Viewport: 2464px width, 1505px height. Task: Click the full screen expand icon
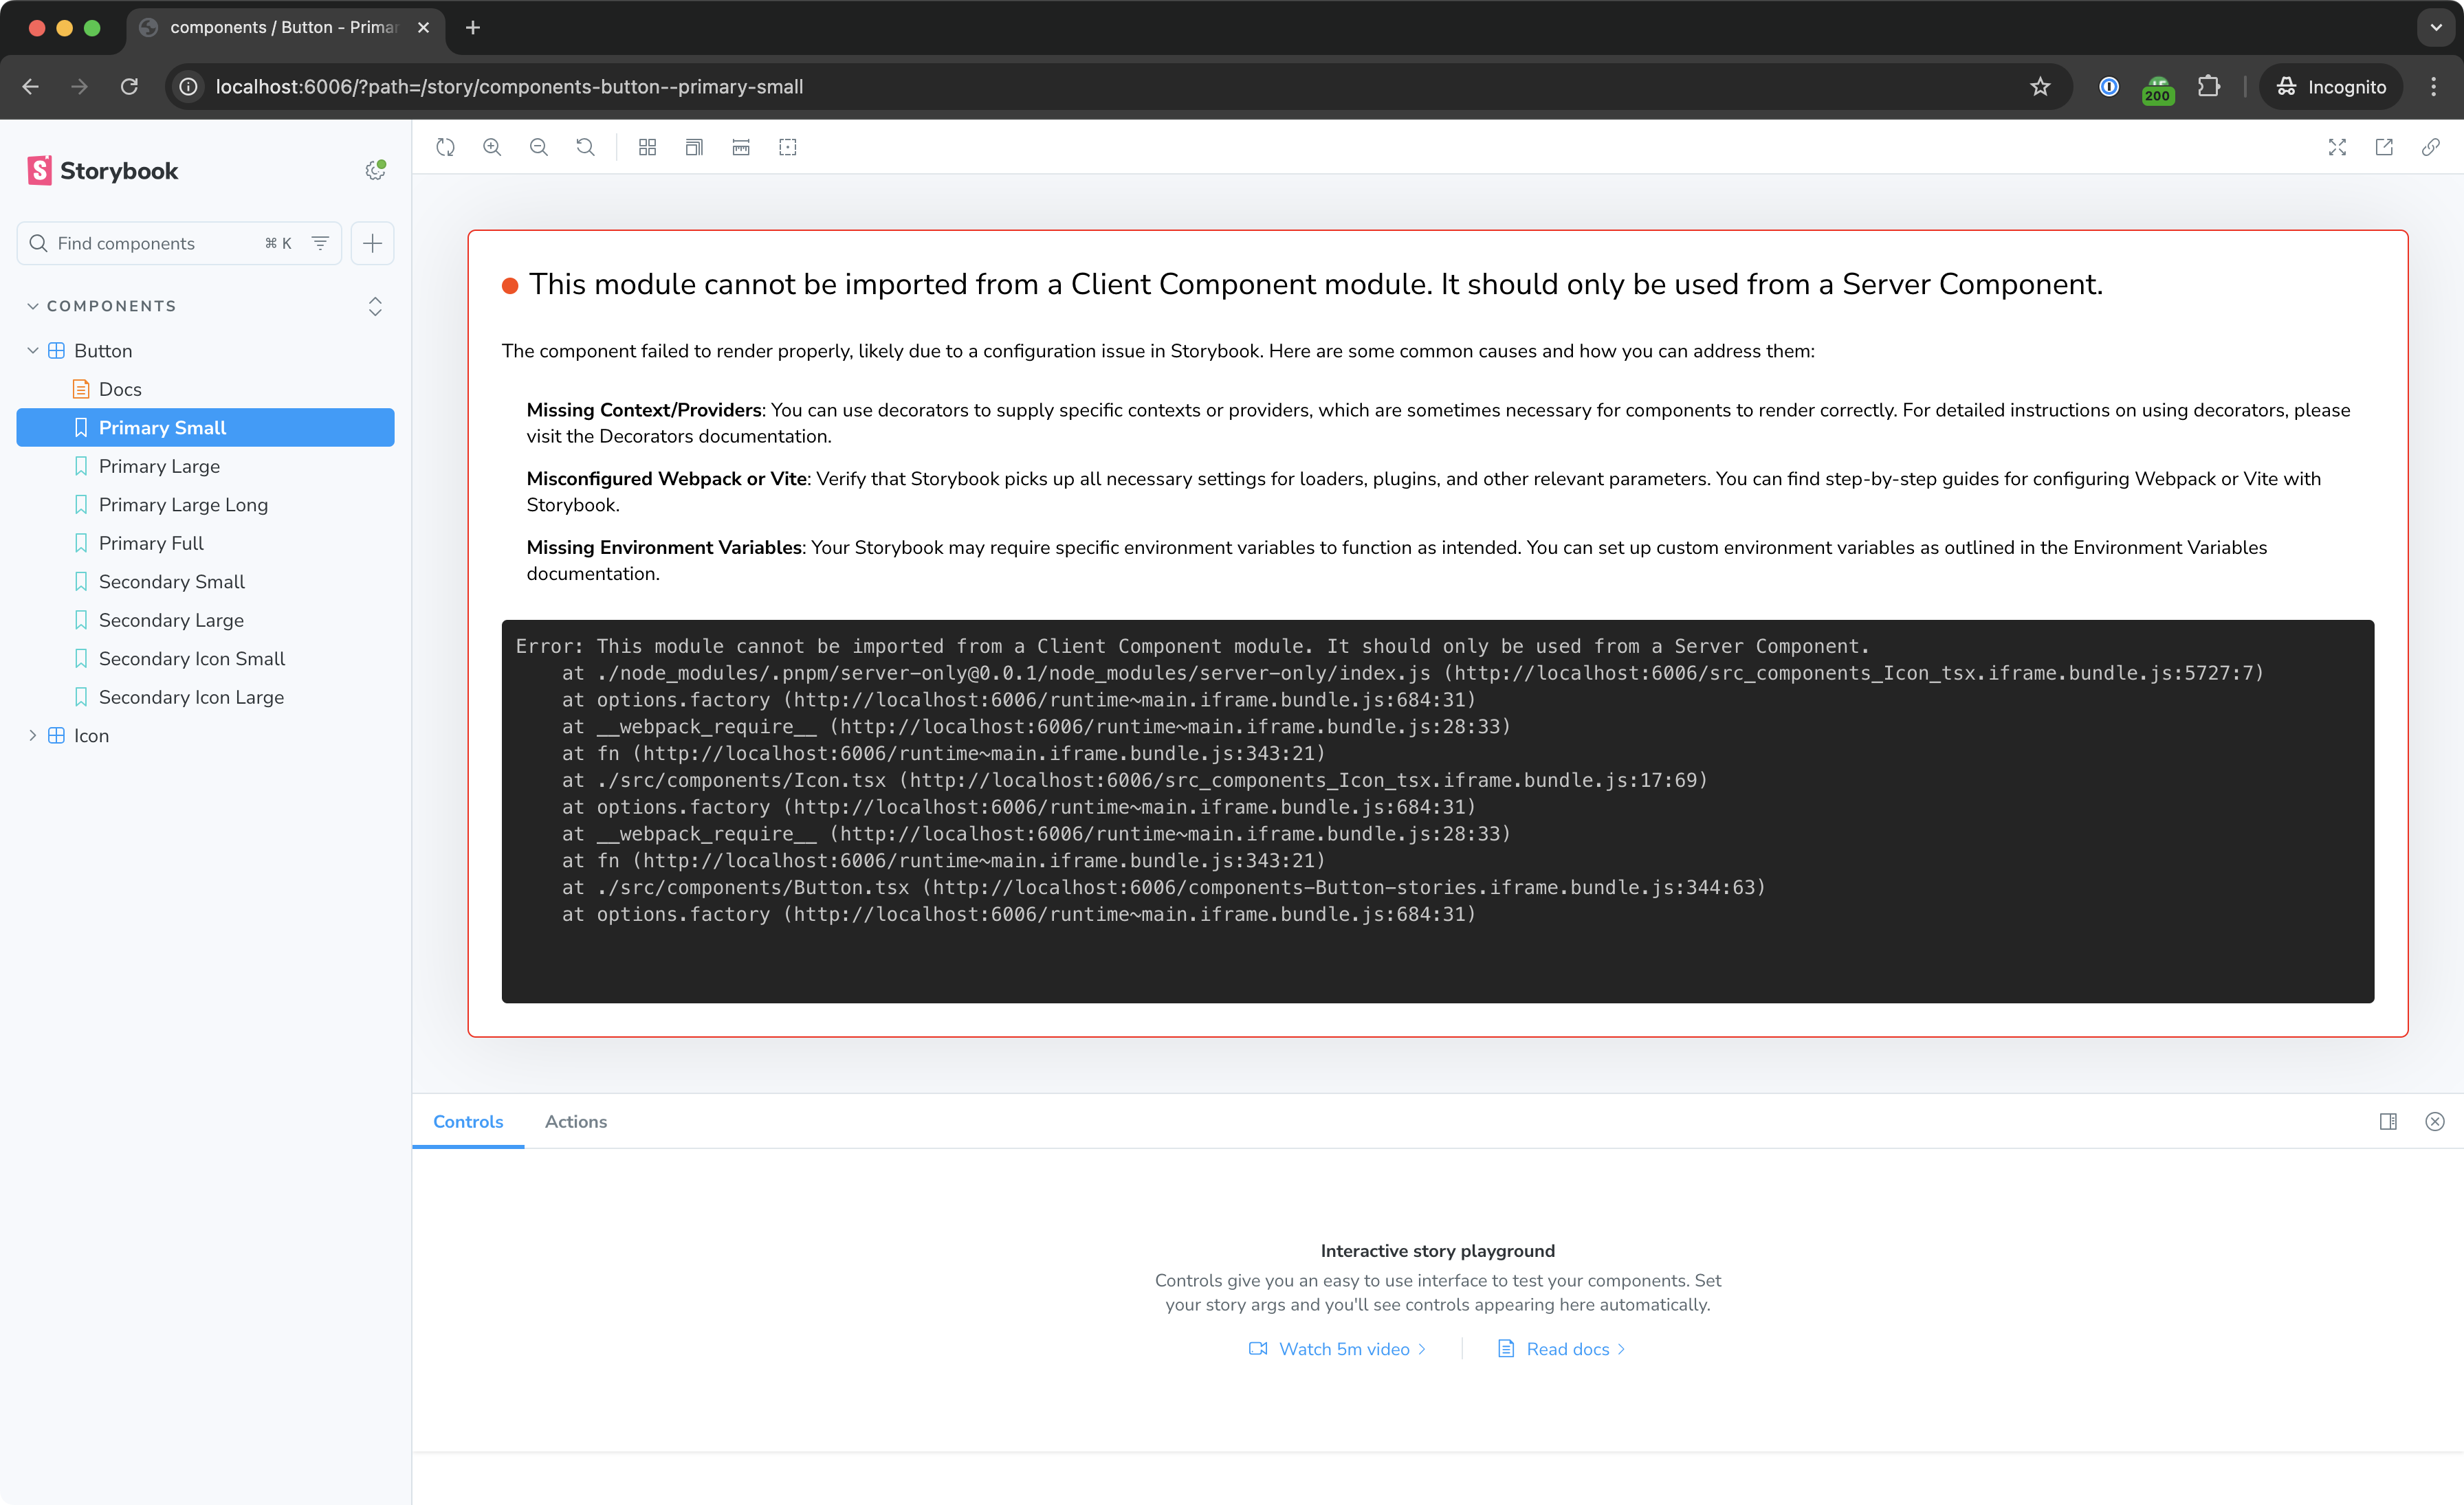click(x=2337, y=146)
